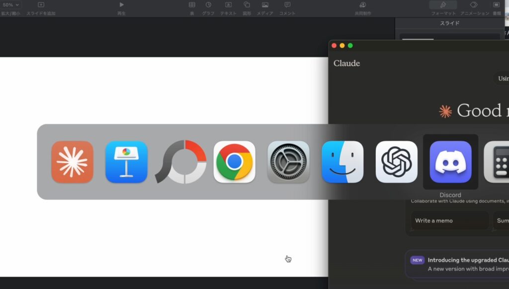
Task: Open the Document inspector in Keynote
Action: click(497, 8)
